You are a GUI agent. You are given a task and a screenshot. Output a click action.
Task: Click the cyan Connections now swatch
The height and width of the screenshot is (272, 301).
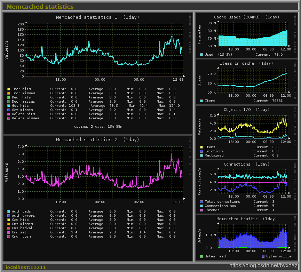[x=201, y=206]
